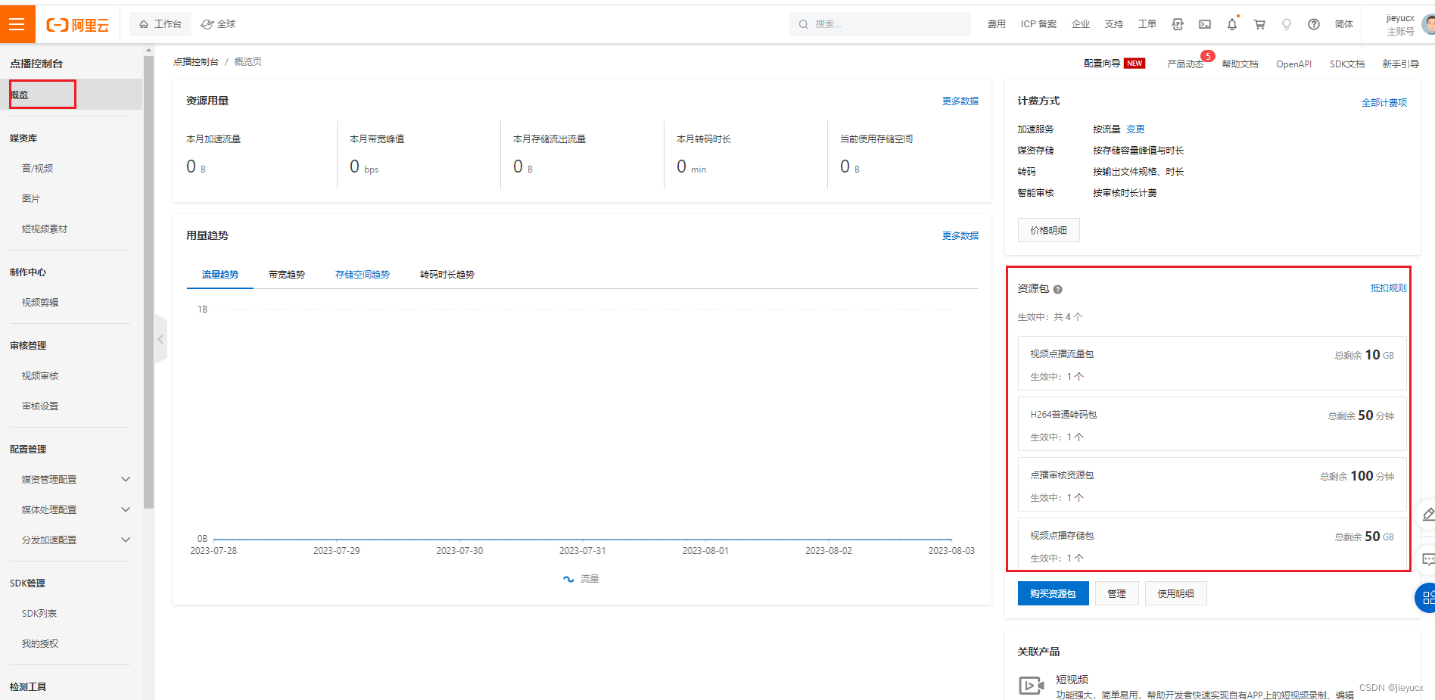Open 配置向导 NEW link
Image resolution: width=1435 pixels, height=700 pixels.
[x=1114, y=64]
